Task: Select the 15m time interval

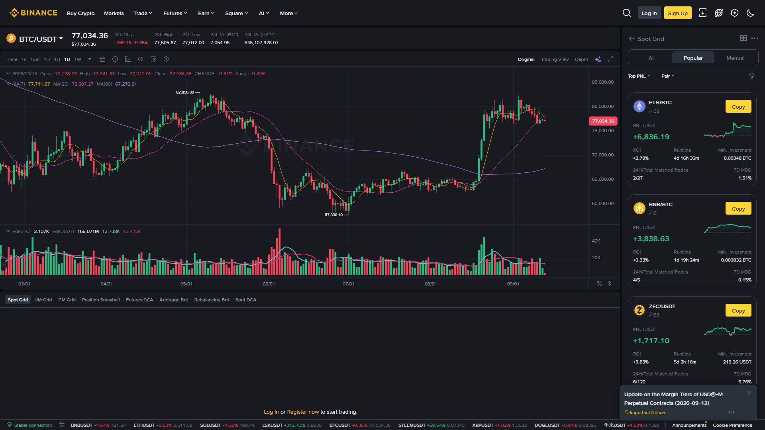Action: point(35,59)
